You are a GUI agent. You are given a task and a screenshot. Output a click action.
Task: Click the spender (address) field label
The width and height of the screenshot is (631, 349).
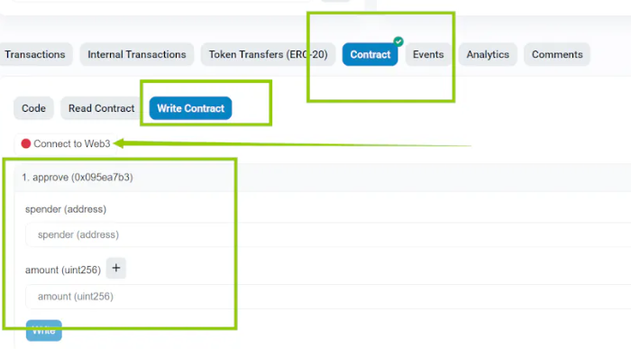pyautogui.click(x=66, y=209)
